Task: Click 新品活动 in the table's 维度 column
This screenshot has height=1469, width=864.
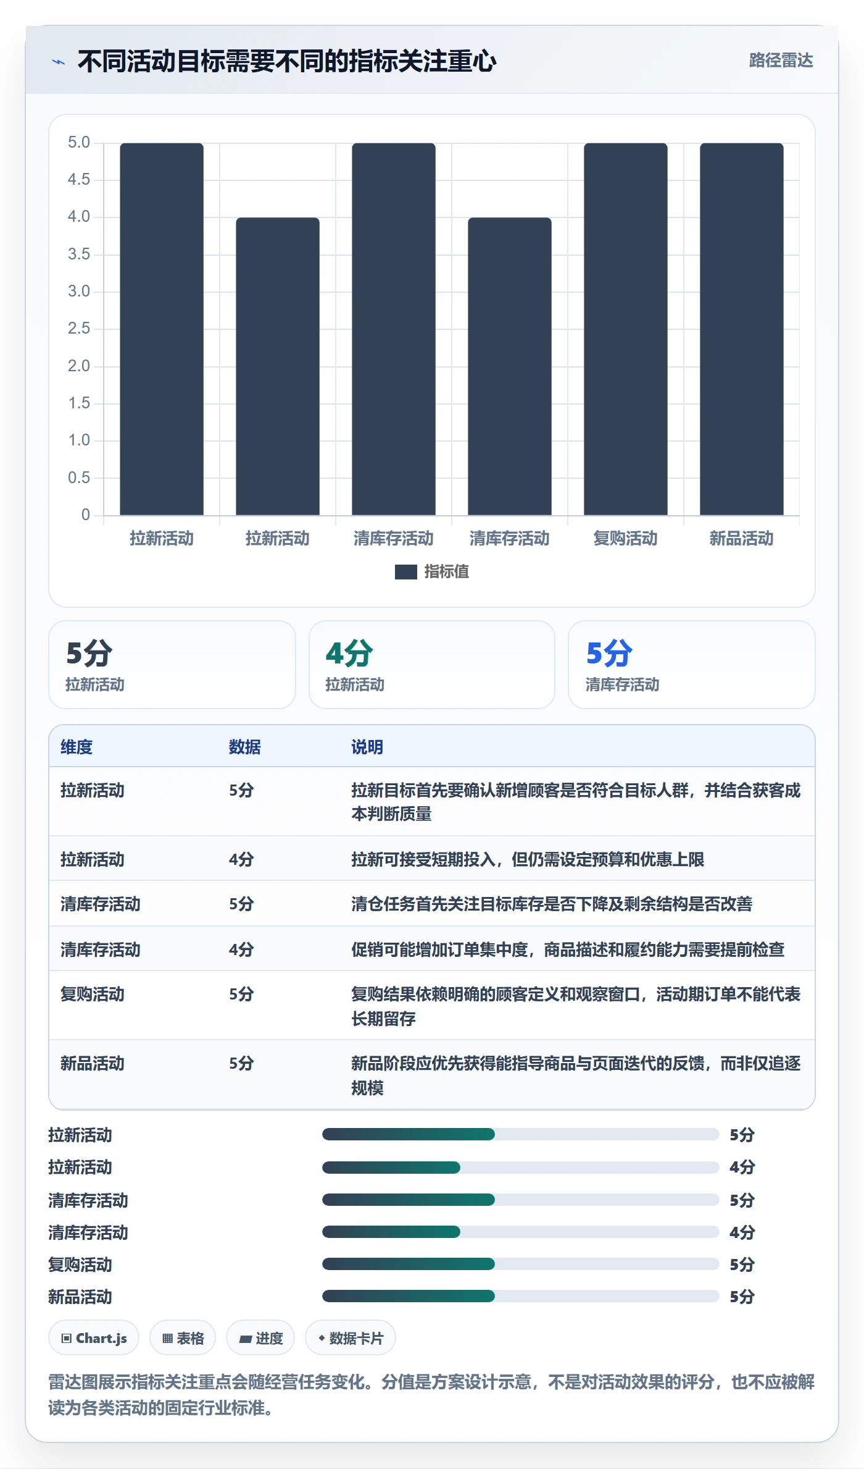Action: [93, 1064]
